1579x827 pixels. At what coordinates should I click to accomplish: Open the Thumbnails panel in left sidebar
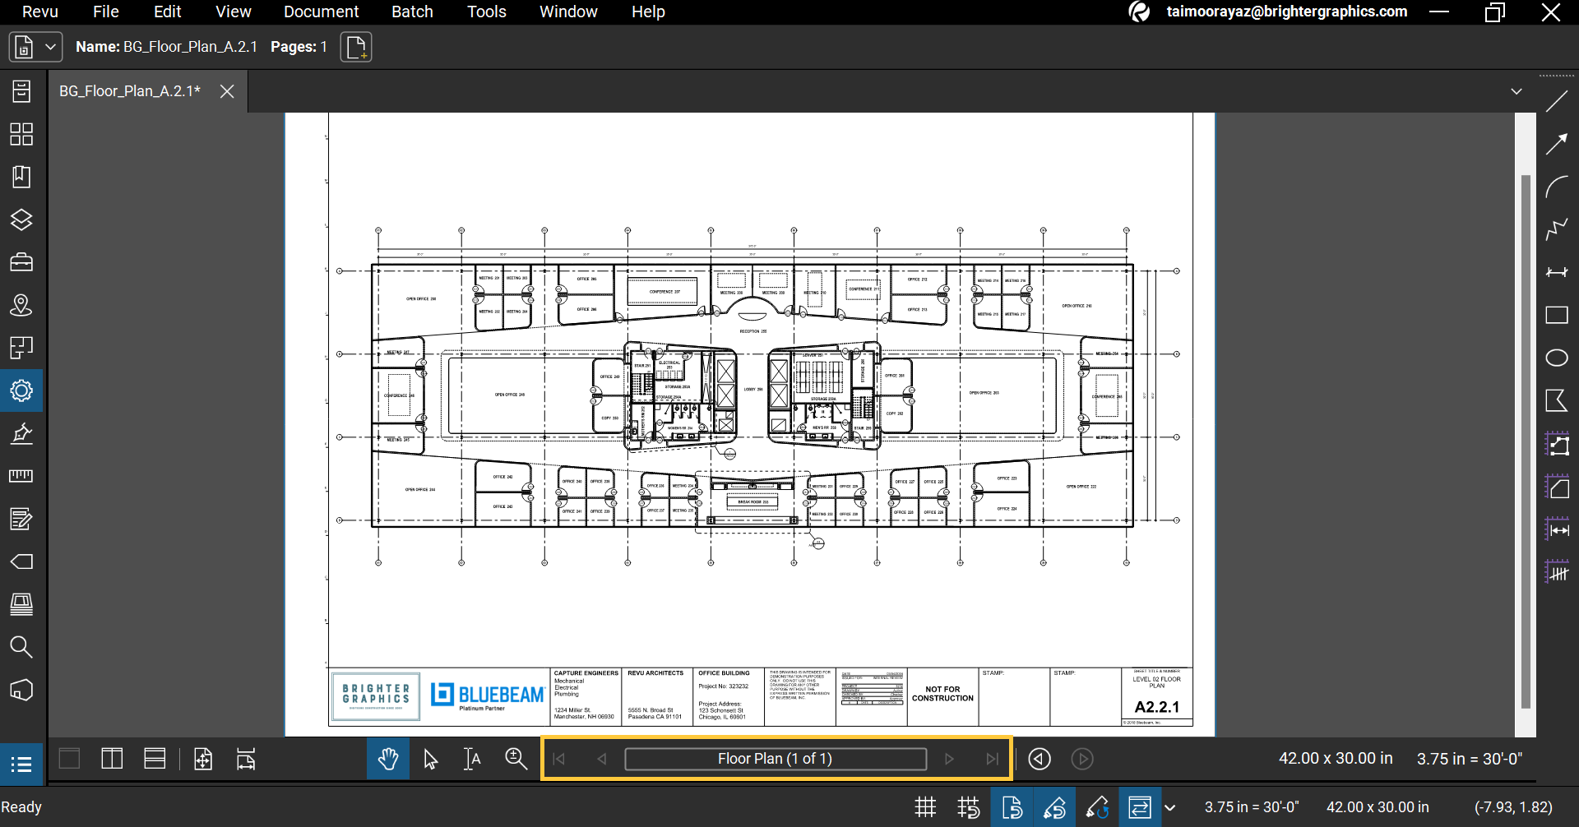[21, 134]
